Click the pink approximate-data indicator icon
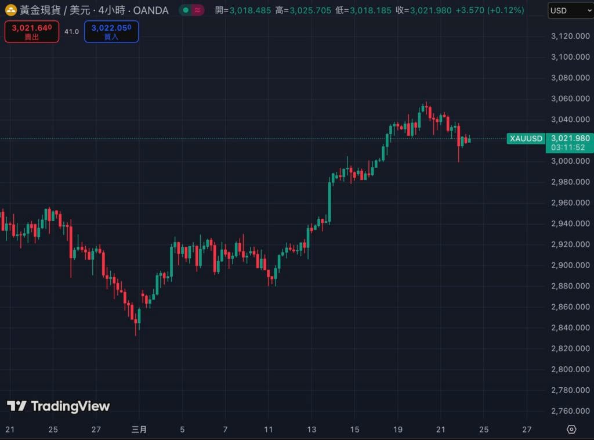Viewport: 594px width, 440px height. pos(198,10)
